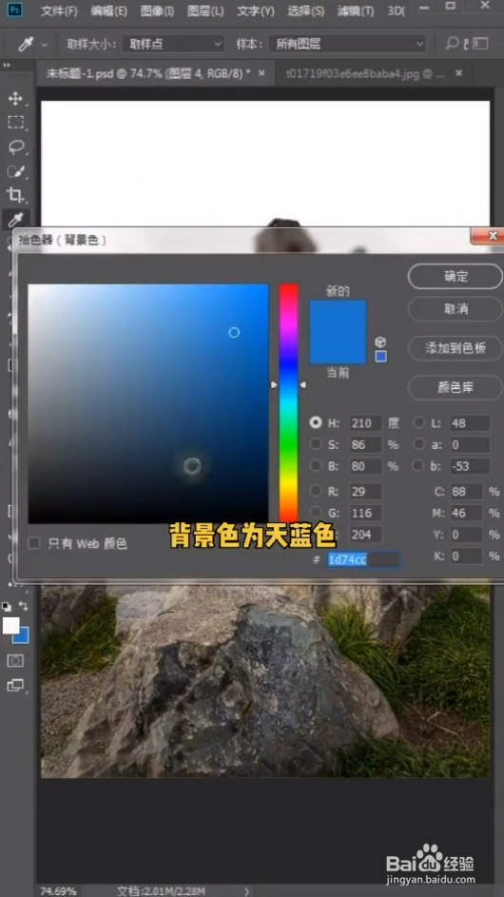Select the Quick Selection tool
Viewport: 504px width, 897px height.
pos(15,171)
